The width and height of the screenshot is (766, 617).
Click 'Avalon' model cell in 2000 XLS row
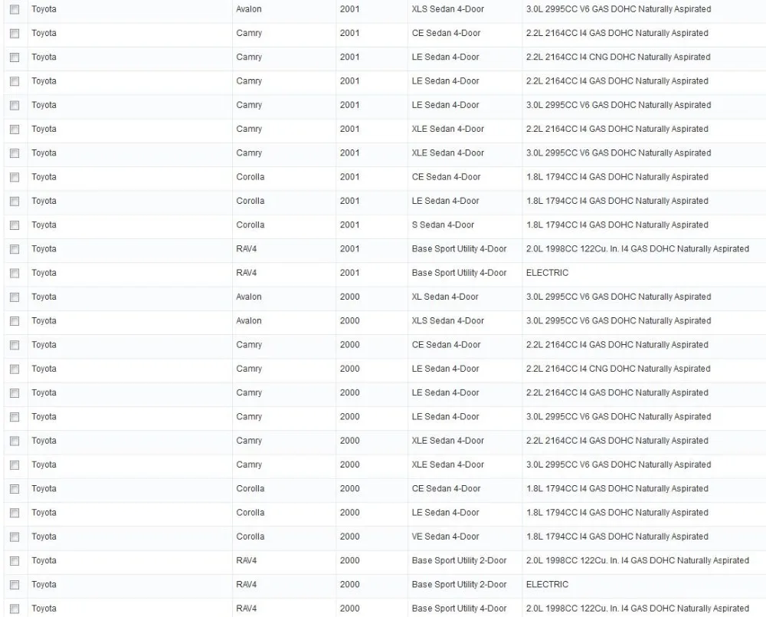point(249,320)
